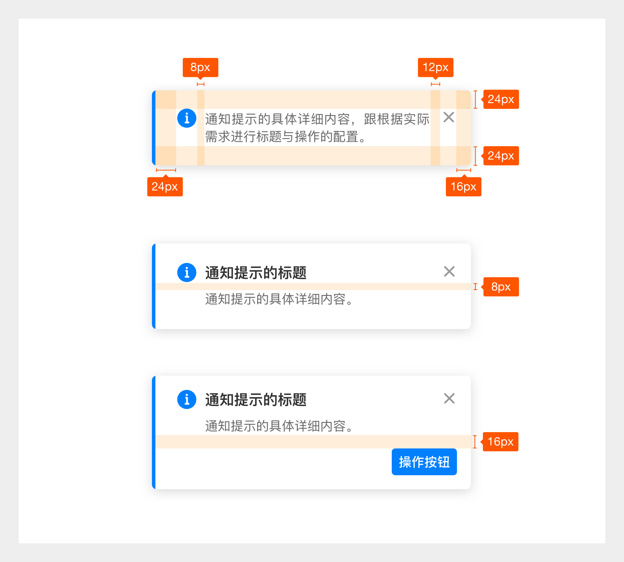Image resolution: width=624 pixels, height=562 pixels.
Task: Click title 通知提示的标题 in bottom card
Action: pos(256,400)
